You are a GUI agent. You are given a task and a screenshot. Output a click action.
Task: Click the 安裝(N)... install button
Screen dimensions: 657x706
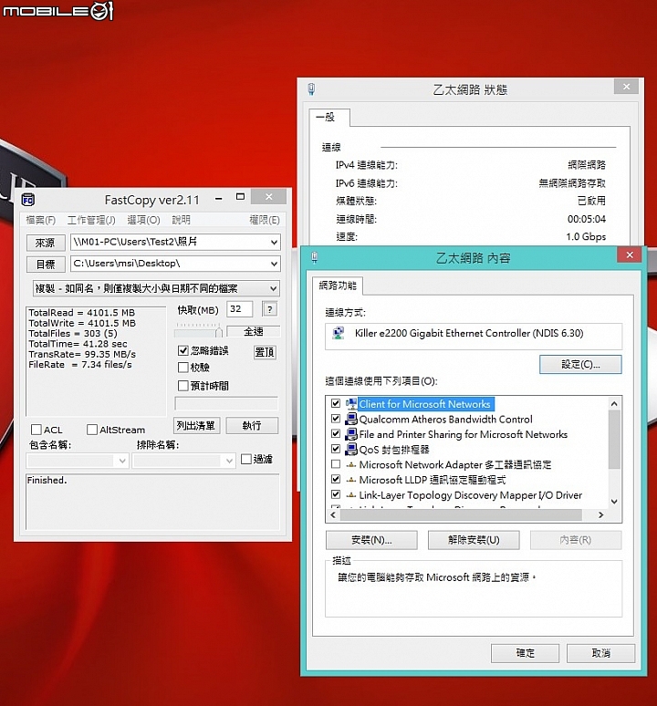[371, 540]
